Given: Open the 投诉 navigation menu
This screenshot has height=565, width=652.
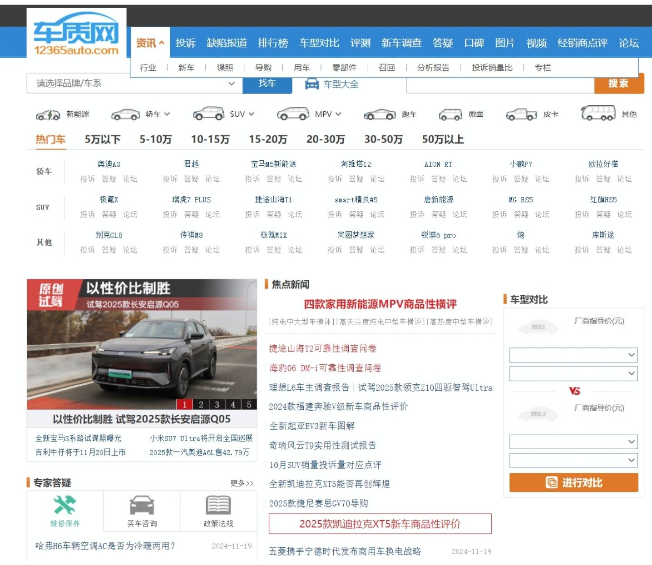Looking at the screenshot, I should [186, 43].
